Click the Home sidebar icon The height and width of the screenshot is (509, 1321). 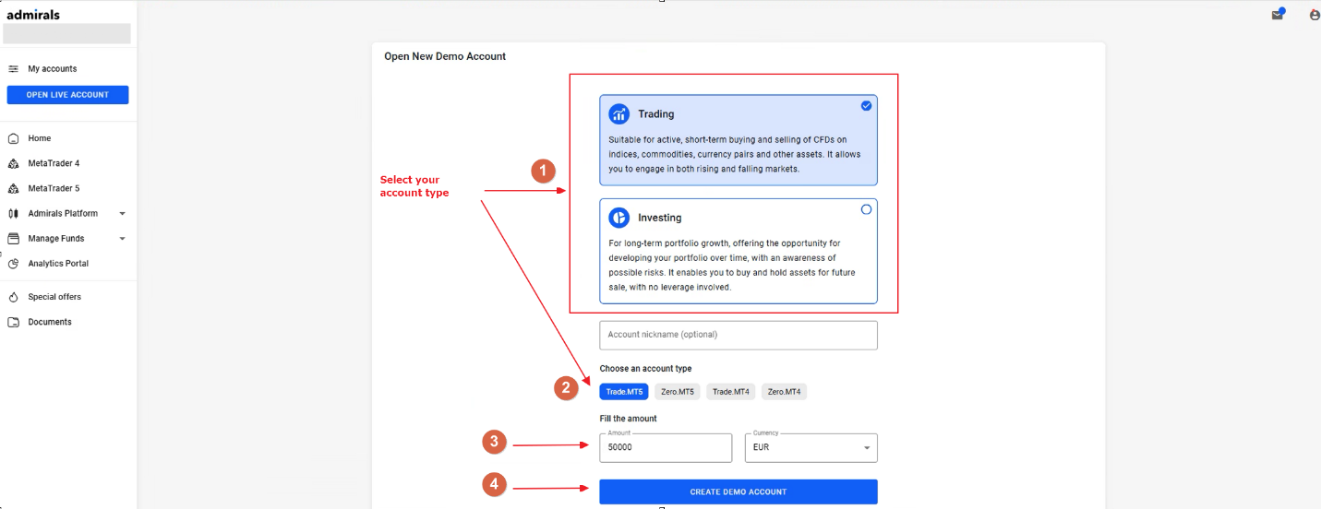point(13,138)
